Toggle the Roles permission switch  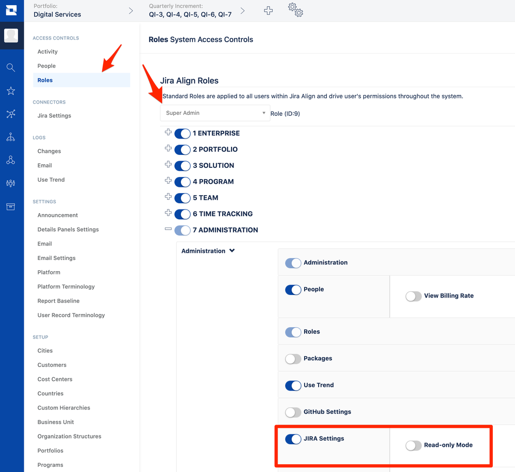click(293, 332)
